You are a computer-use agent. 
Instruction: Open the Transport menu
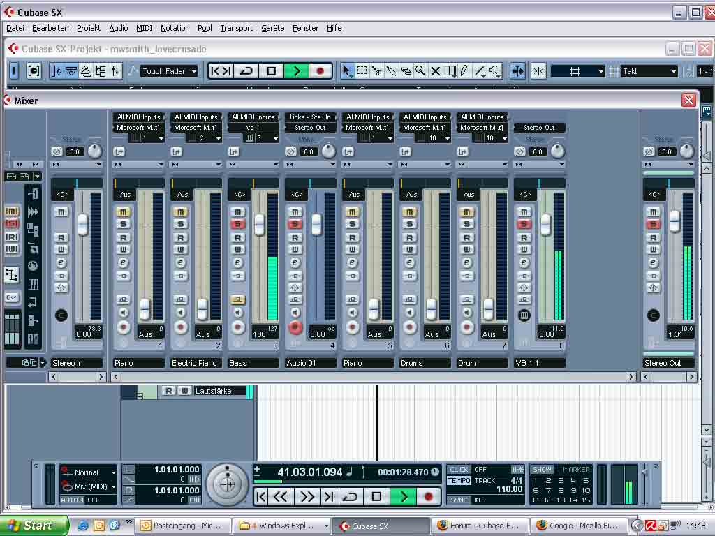[236, 28]
